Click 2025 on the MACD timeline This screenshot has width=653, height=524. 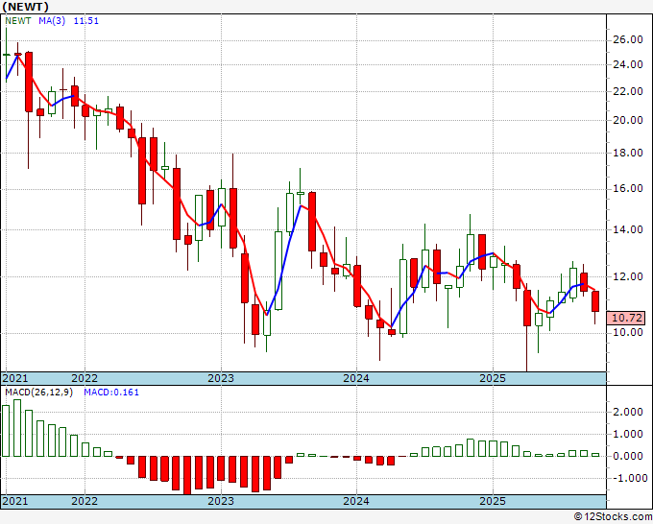(x=493, y=501)
